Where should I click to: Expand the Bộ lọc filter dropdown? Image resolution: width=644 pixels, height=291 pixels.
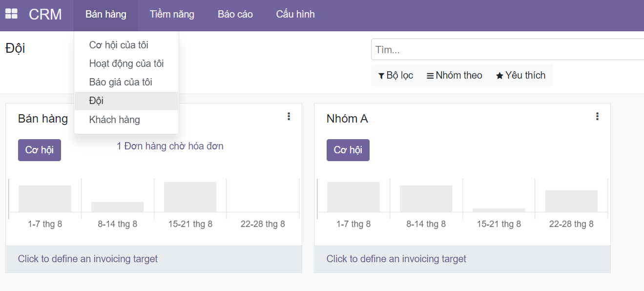[x=395, y=75]
